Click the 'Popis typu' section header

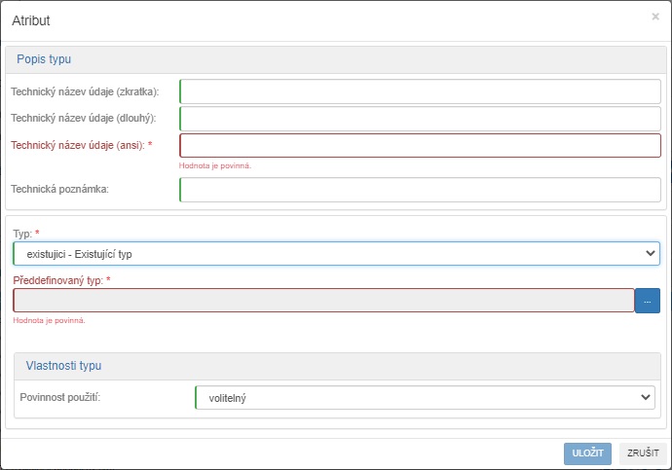pyautogui.click(x=44, y=59)
